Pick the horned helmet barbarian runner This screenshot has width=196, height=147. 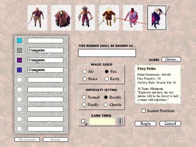pyautogui.click(x=85, y=17)
